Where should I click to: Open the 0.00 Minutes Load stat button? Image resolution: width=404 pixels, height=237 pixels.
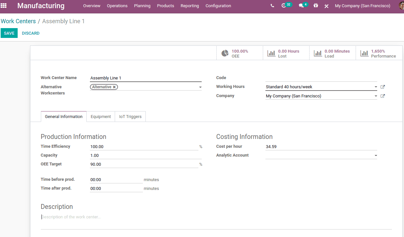(x=332, y=53)
